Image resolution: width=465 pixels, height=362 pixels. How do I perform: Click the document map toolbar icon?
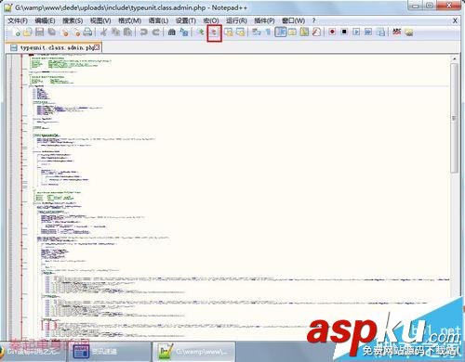(304, 32)
